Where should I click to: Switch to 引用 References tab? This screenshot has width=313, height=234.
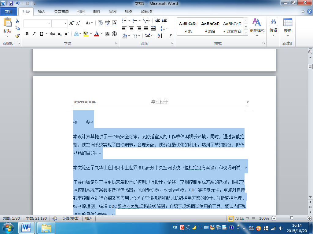coord(81,12)
